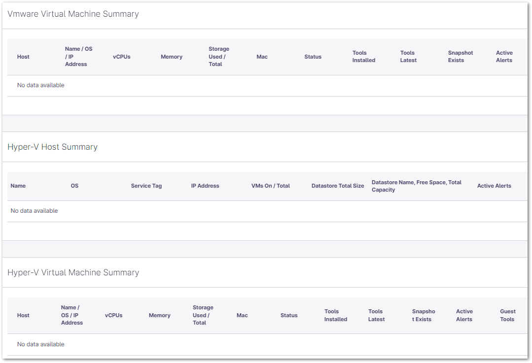The height and width of the screenshot is (363, 532).
Task: Click the IP Address column header
Action: [205, 186]
